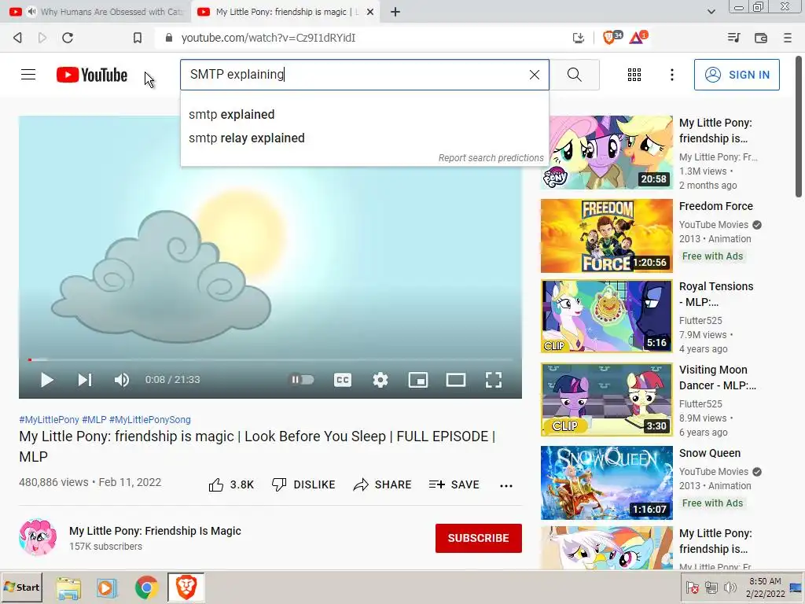The width and height of the screenshot is (805, 604).
Task: Click the install/download icon in address bar
Action: tap(578, 38)
